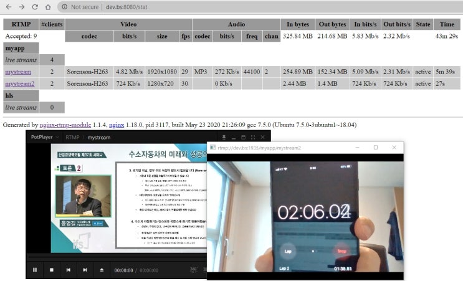Jump to previous item in PotPlayer
The width and height of the screenshot is (463, 281).
click(68, 270)
